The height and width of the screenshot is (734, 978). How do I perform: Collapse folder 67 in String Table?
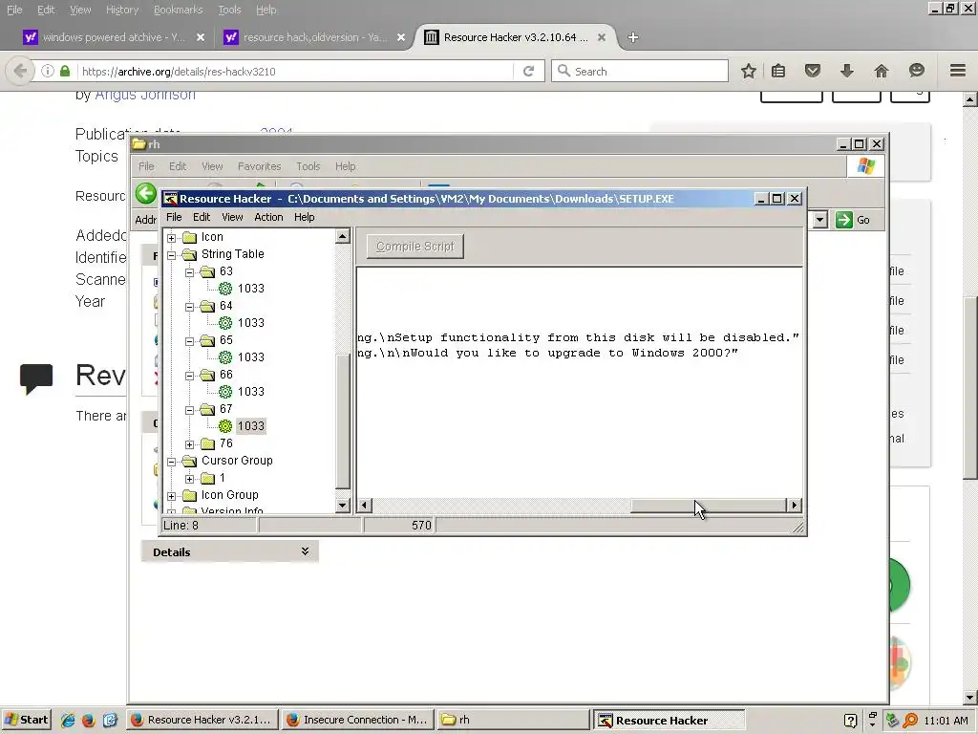[190, 410]
